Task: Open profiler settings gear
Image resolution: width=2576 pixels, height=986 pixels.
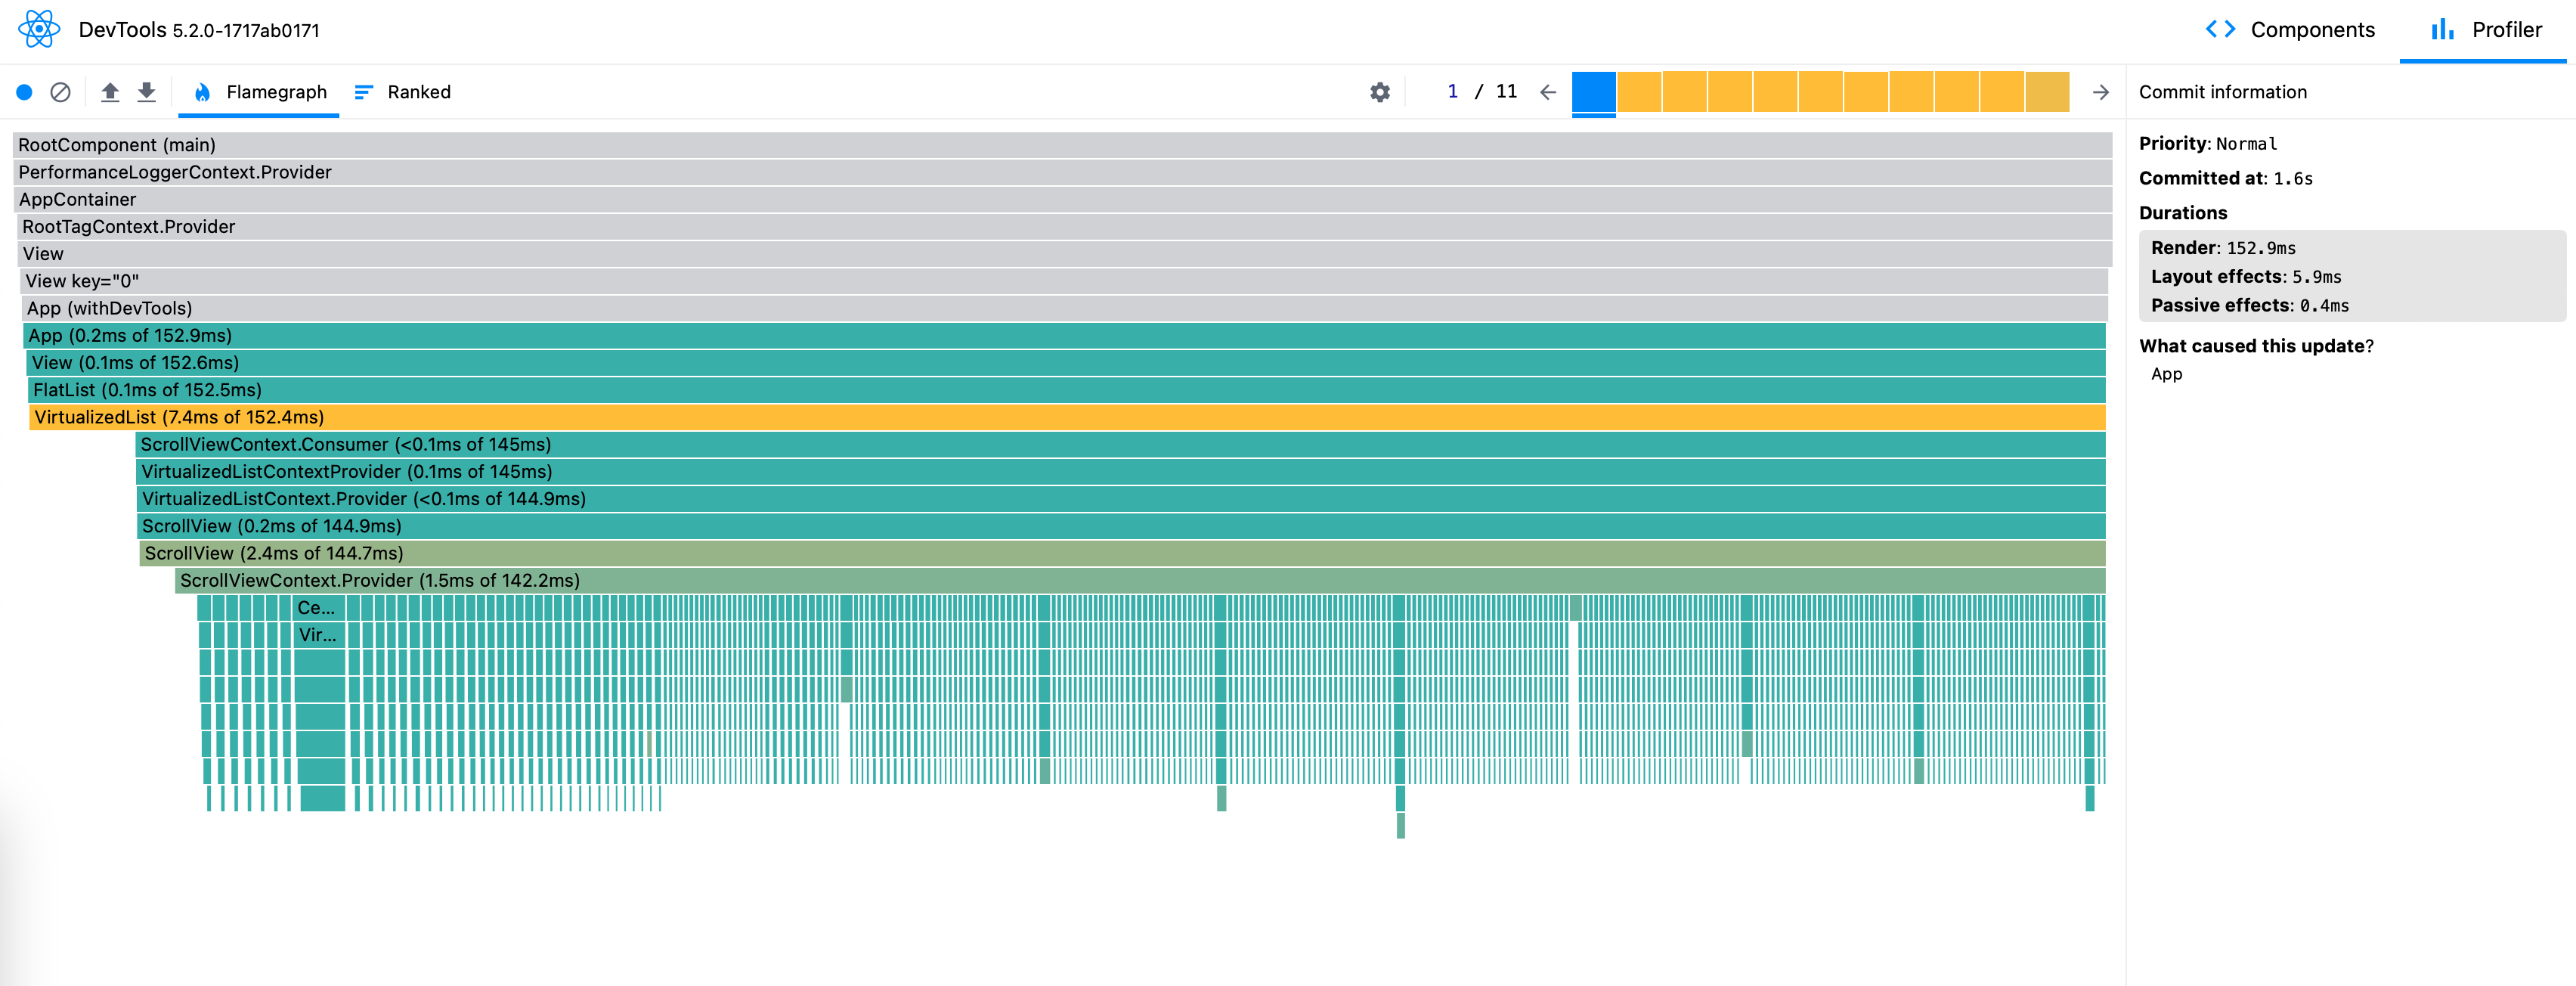Action: click(1380, 92)
